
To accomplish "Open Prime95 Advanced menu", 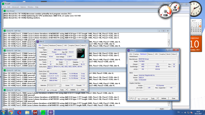I will [15, 7].
